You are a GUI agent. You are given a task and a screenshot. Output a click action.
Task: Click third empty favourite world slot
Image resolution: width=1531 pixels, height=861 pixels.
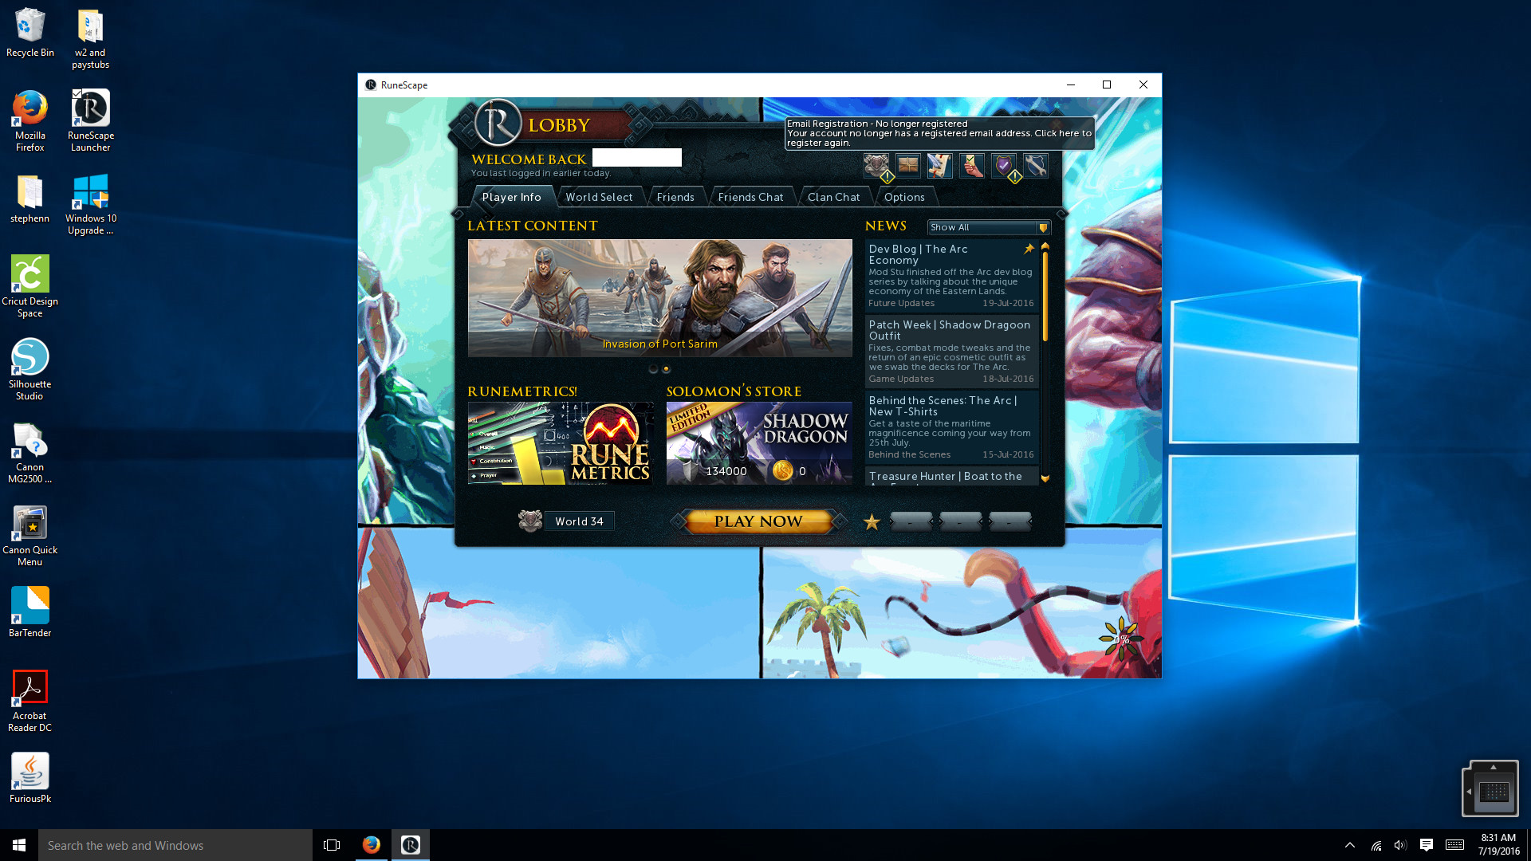1010,521
